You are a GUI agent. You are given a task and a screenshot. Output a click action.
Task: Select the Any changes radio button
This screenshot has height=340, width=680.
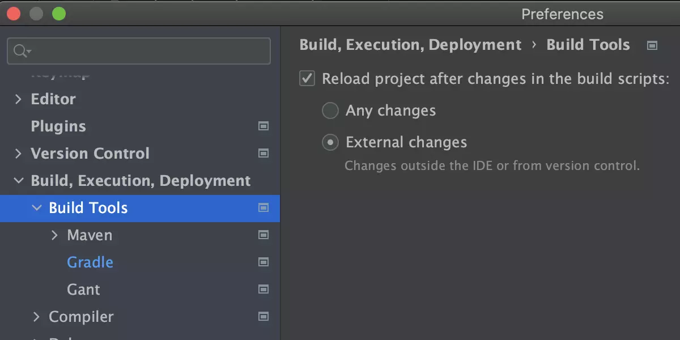(330, 110)
